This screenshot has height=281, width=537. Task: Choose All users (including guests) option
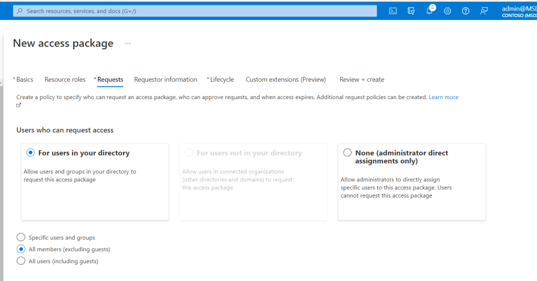[21, 261]
